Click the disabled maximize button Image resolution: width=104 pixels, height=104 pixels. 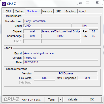tap(88, 3)
